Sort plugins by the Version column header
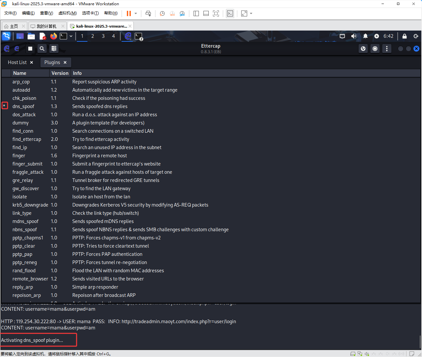 (60, 73)
